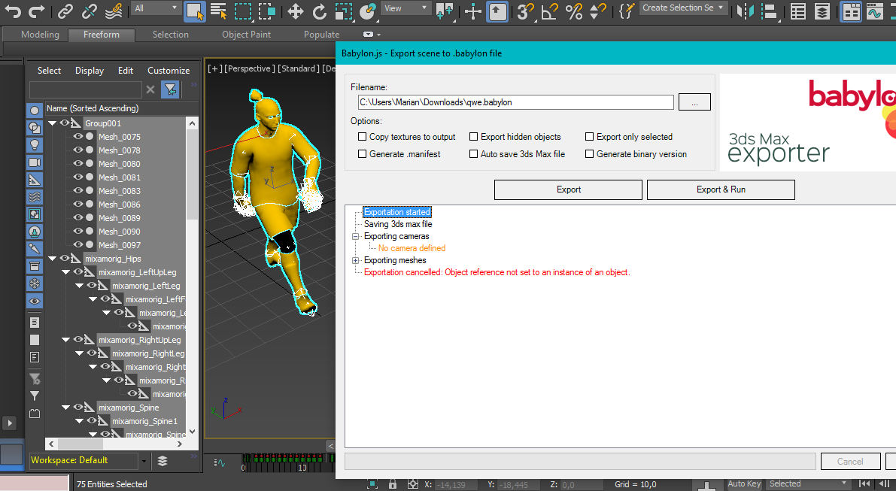Collapse Exporting cameras log entry
Image resolution: width=896 pixels, height=491 pixels.
(x=355, y=236)
